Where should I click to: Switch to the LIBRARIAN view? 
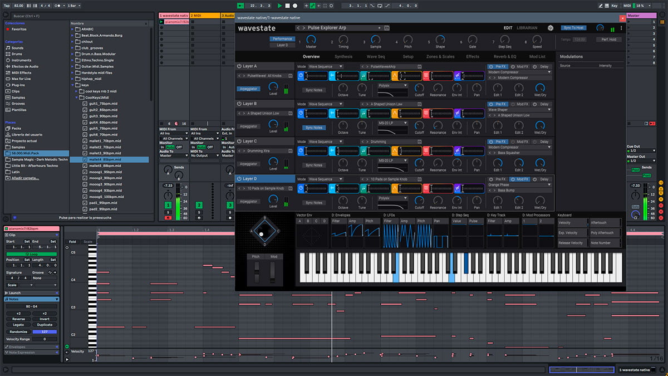527,28
